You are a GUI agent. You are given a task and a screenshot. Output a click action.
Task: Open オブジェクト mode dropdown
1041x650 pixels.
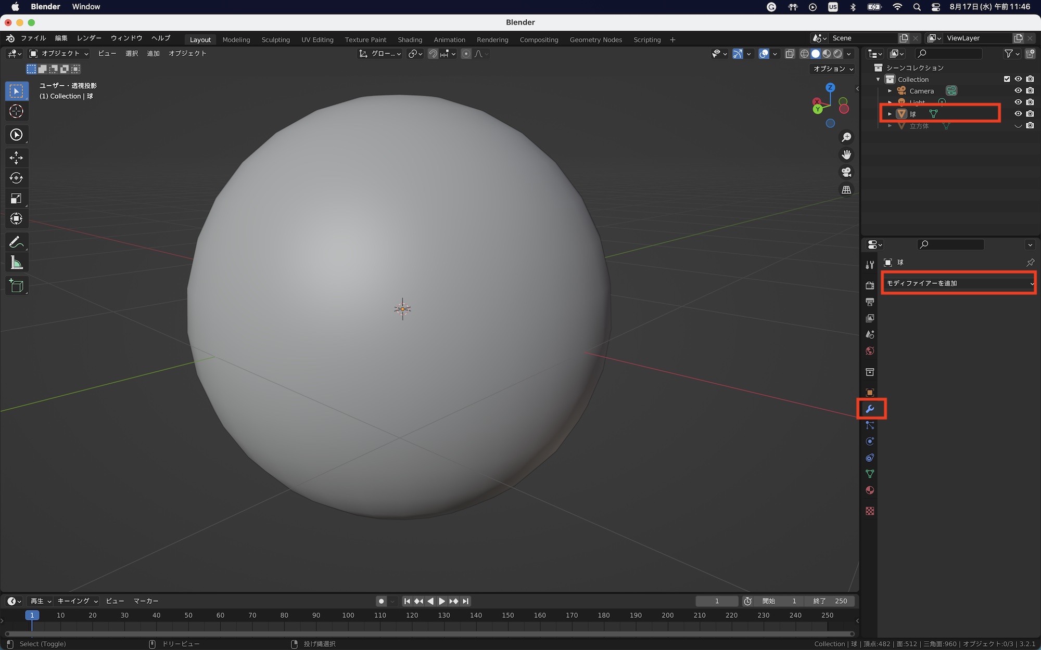59,54
